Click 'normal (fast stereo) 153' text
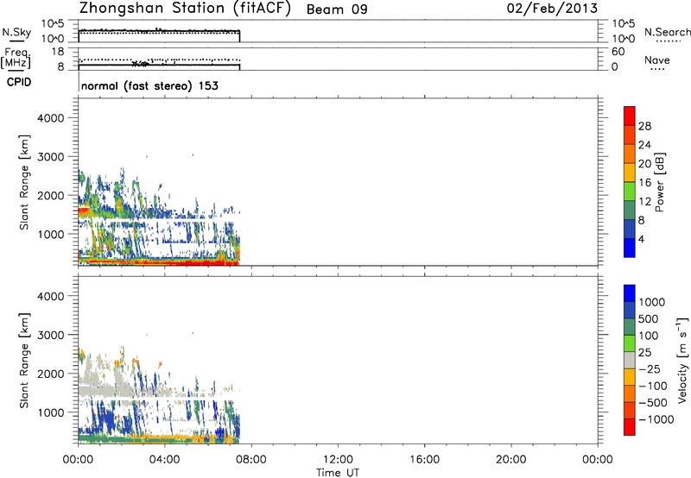The height and width of the screenshot is (478, 691). coord(149,85)
